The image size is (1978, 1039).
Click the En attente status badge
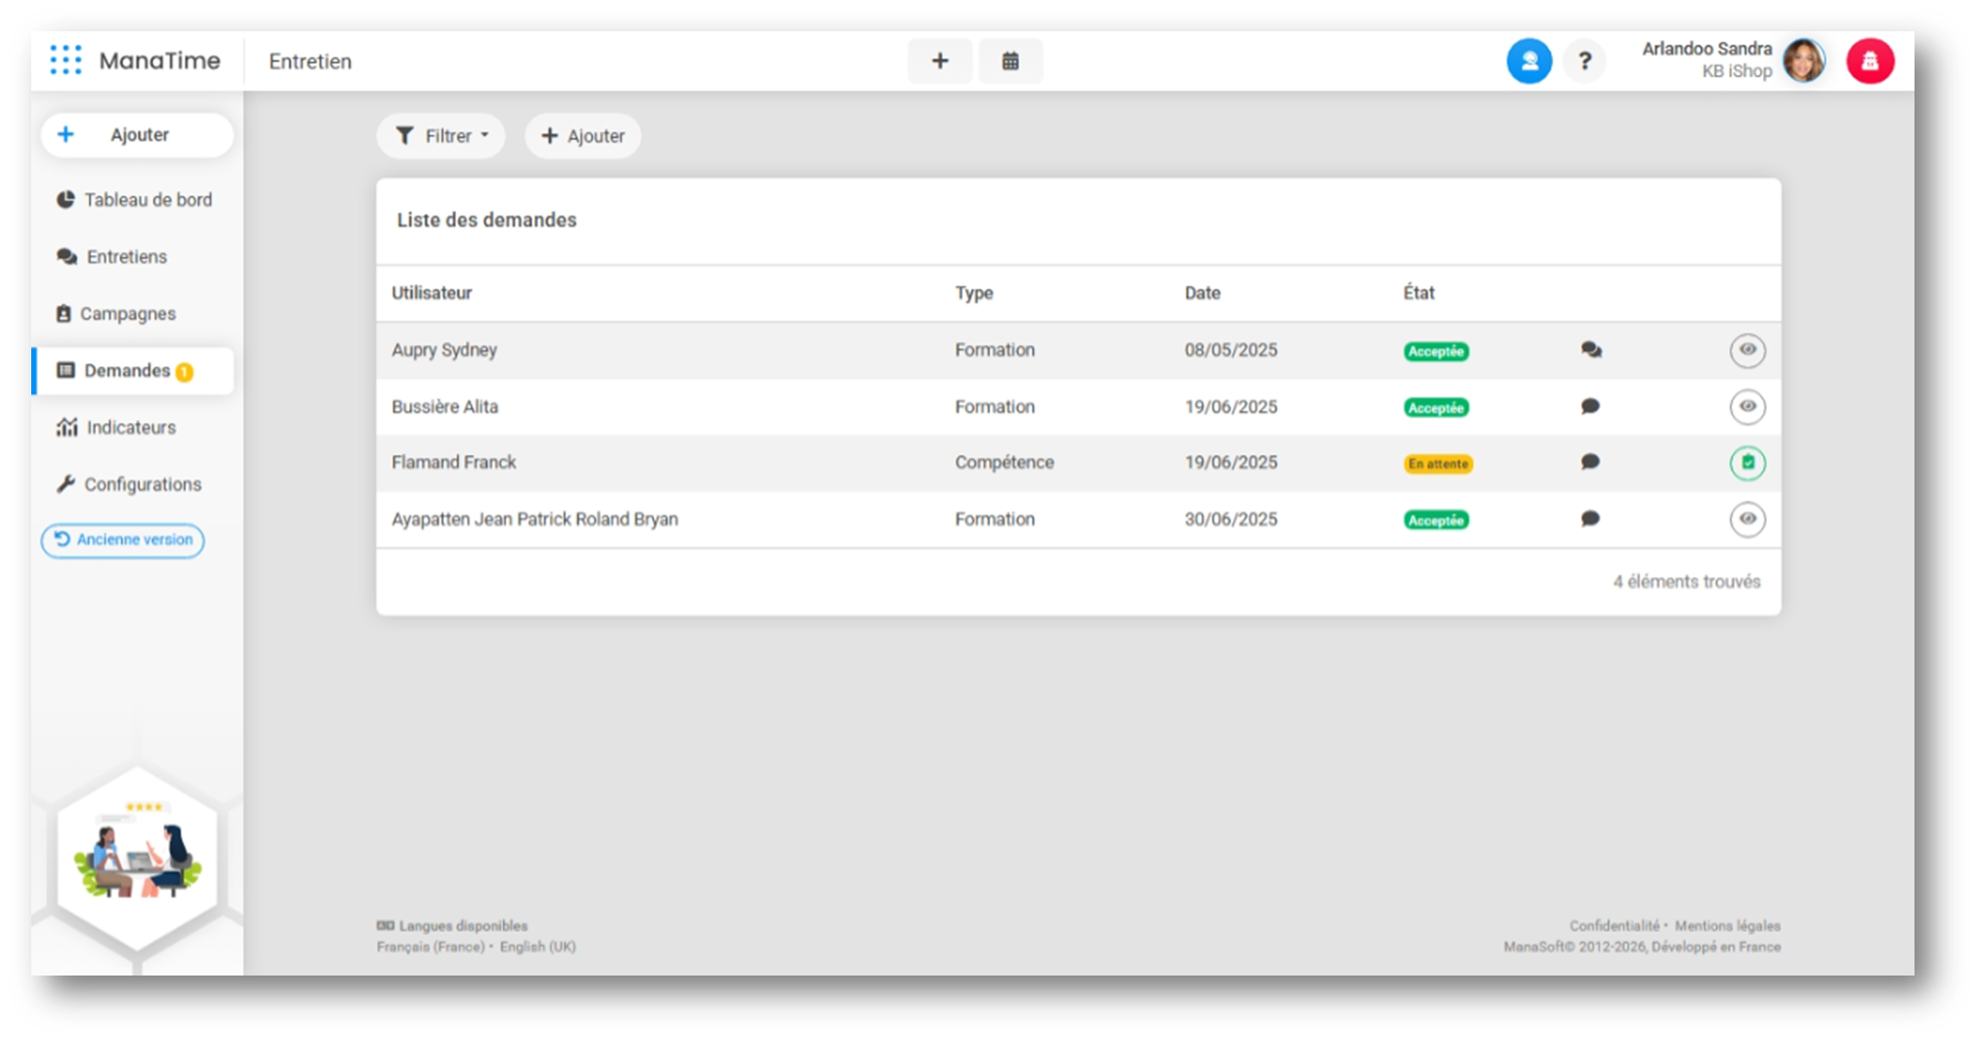[x=1438, y=464]
